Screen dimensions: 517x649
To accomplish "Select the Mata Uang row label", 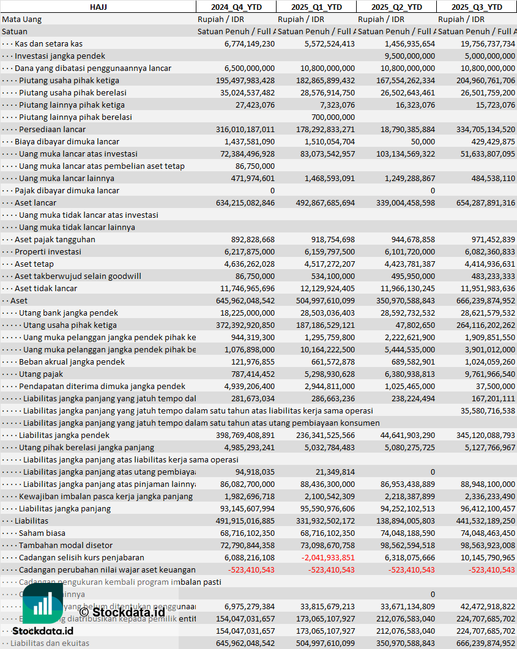I will tap(22, 19).
